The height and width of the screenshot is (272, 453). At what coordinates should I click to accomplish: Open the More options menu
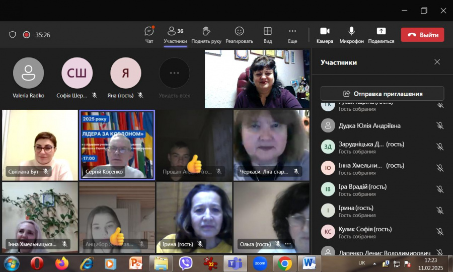coord(292,35)
